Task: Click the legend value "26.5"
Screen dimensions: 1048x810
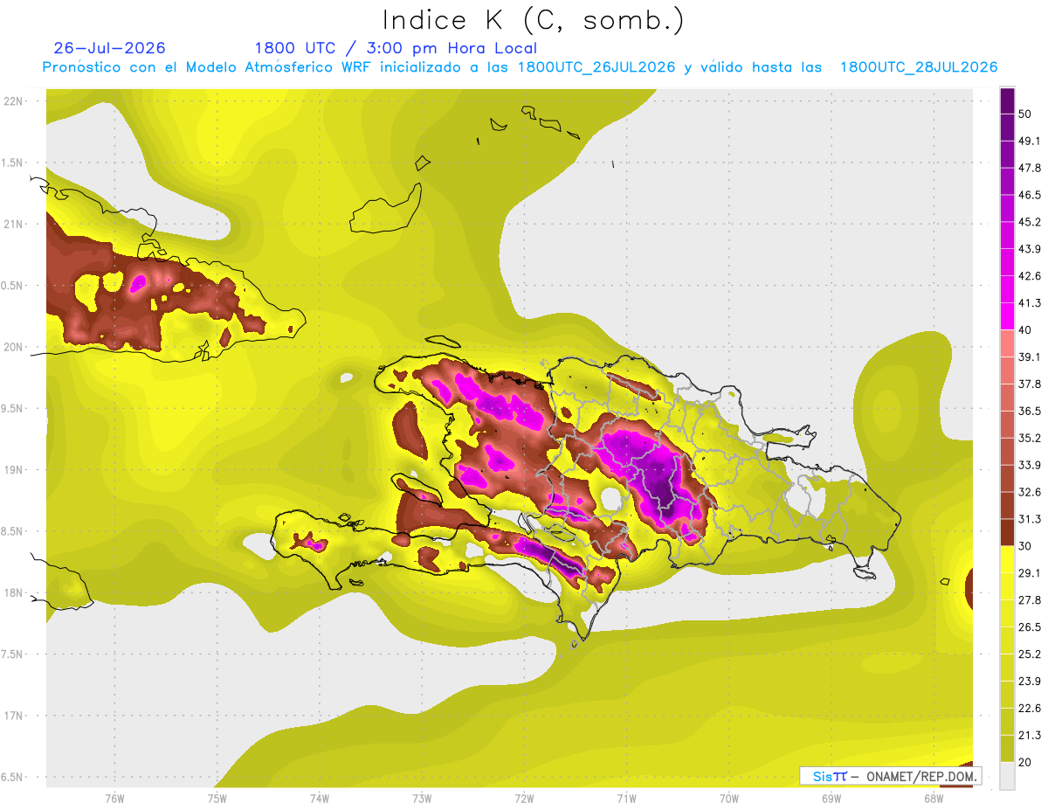Action: pyautogui.click(x=1029, y=627)
